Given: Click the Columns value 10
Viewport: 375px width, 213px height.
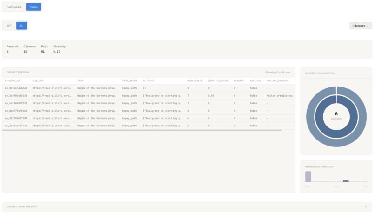Looking at the screenshot, I should (x=25, y=52).
